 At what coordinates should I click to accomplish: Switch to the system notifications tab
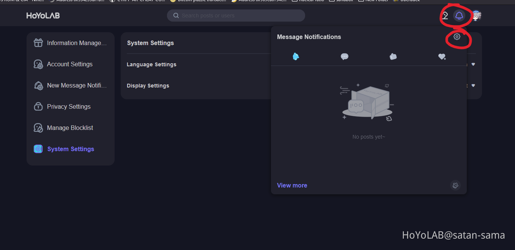tap(296, 56)
